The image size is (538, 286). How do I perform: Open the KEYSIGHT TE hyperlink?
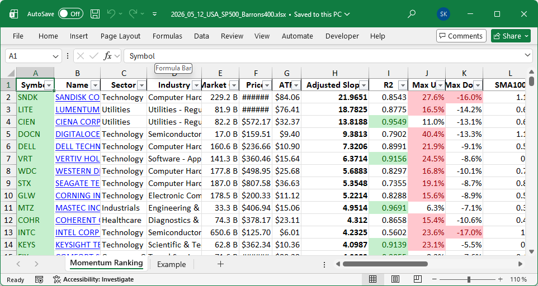(78, 245)
